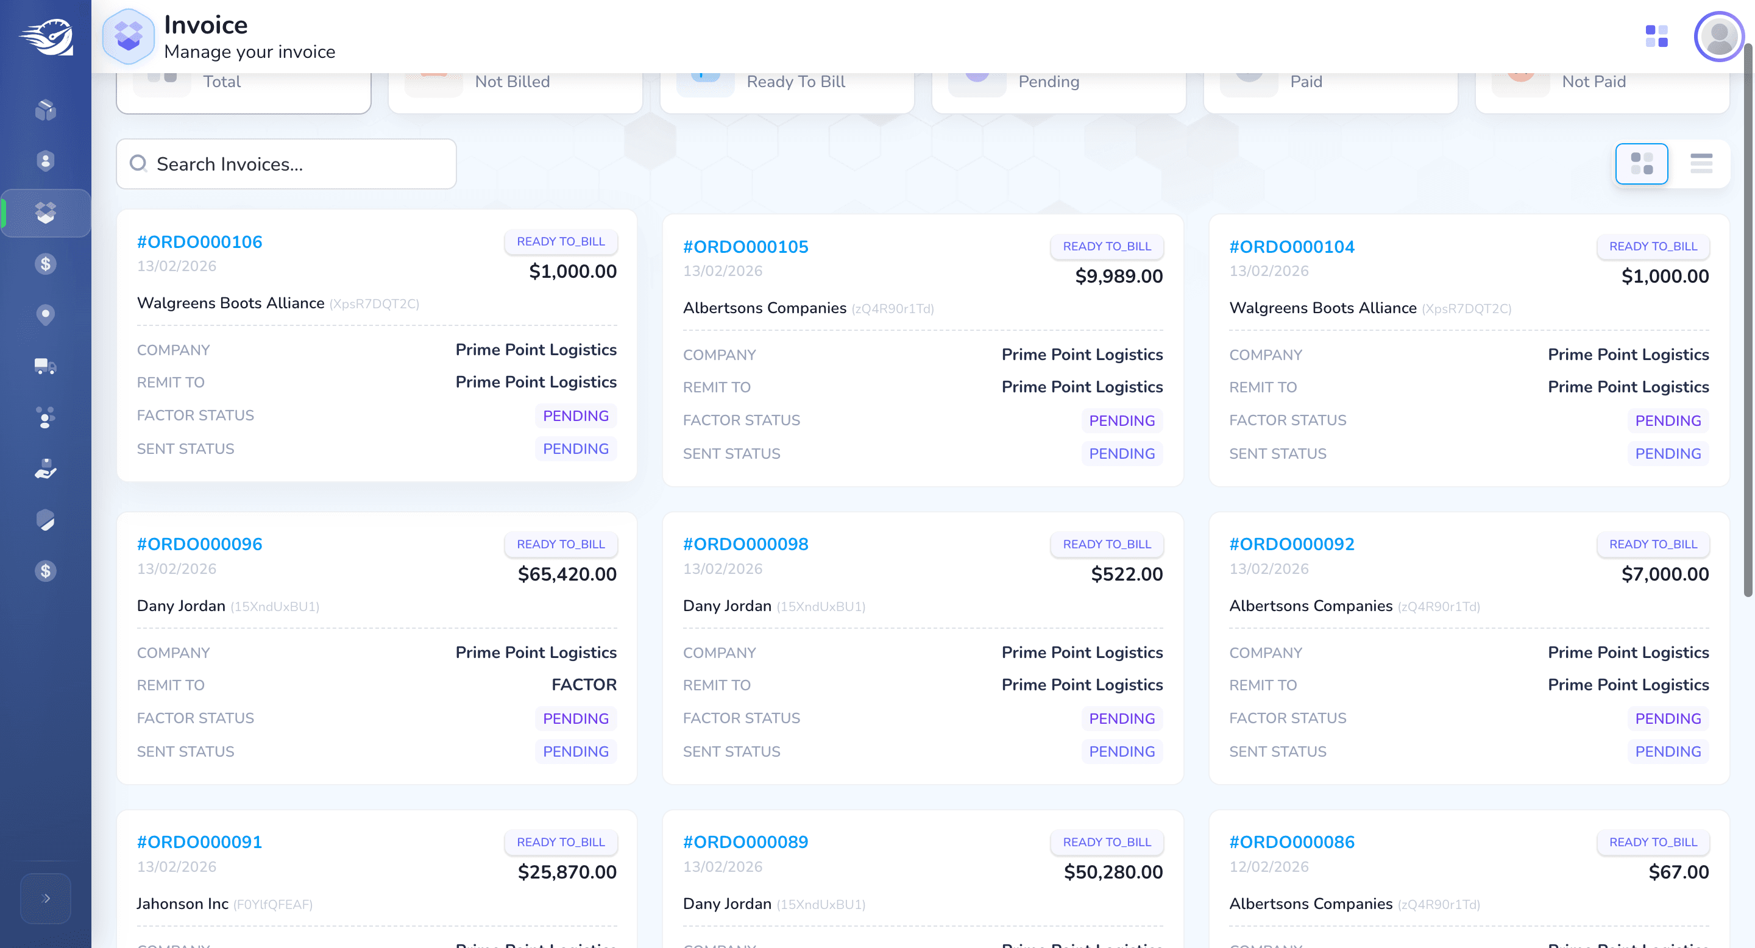Open the user profile avatar

click(1718, 36)
